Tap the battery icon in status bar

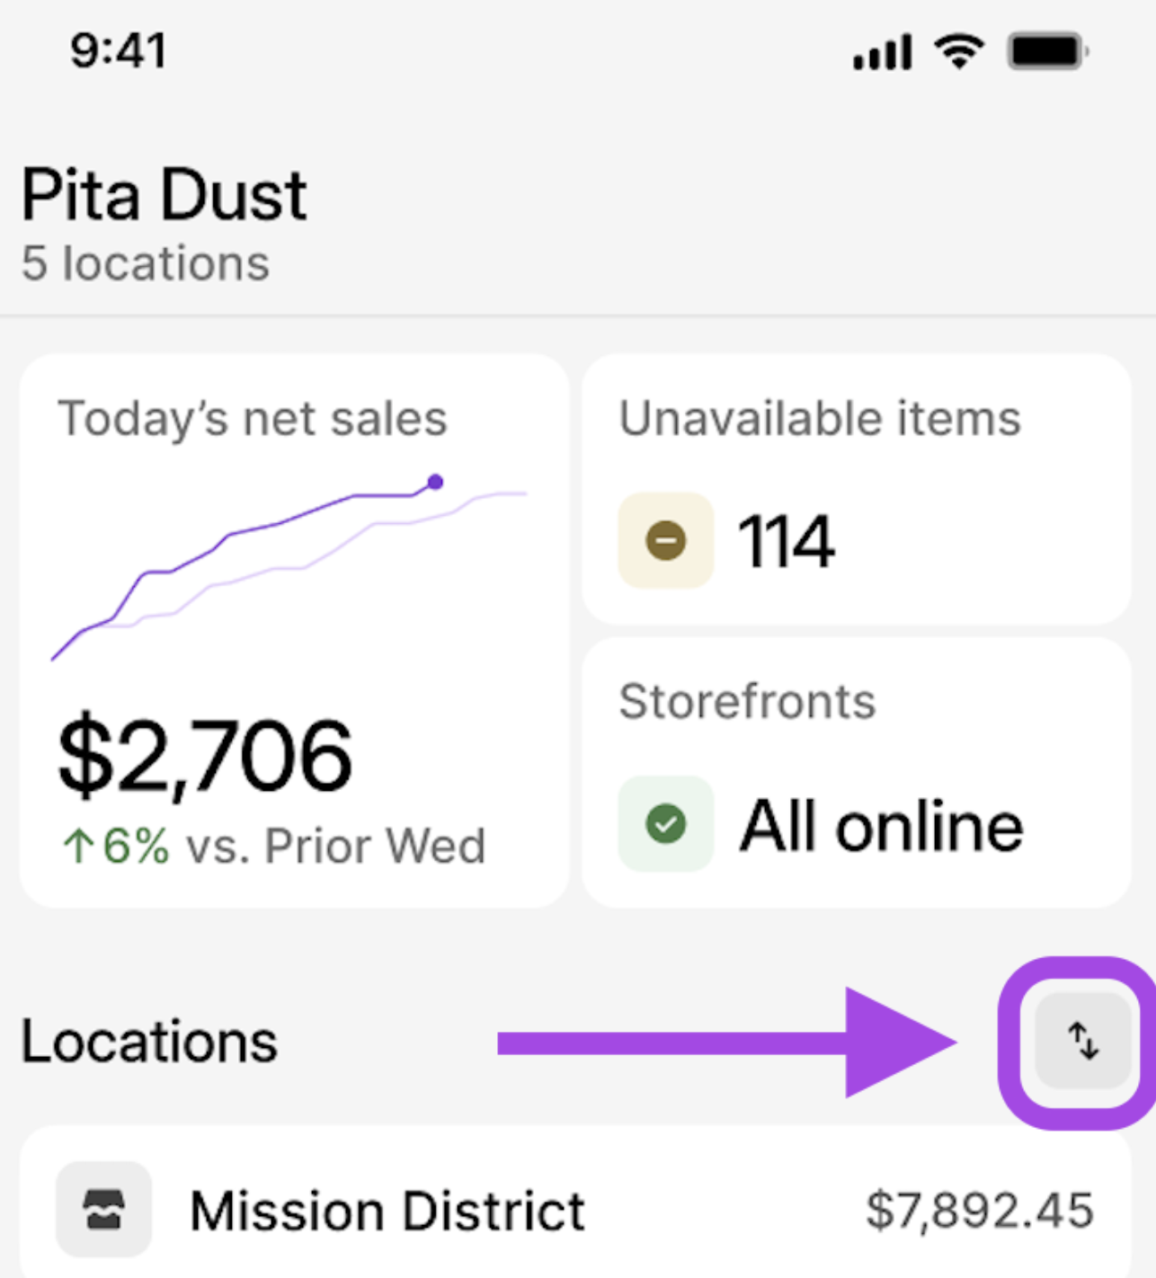pyautogui.click(x=1047, y=51)
